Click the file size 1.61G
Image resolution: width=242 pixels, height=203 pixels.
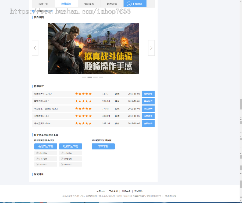point(105,94)
